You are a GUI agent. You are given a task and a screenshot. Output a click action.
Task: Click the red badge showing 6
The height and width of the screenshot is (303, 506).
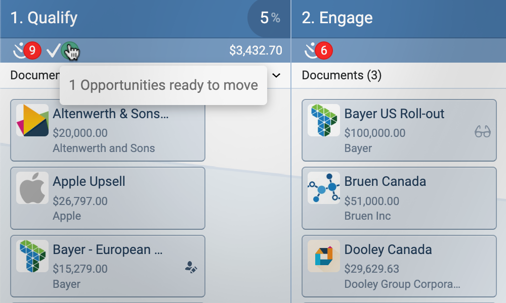[x=324, y=50]
